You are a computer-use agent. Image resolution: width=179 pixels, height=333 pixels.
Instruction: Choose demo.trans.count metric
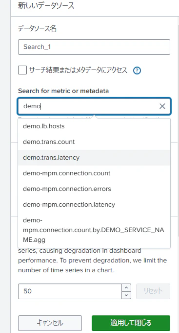94,142
